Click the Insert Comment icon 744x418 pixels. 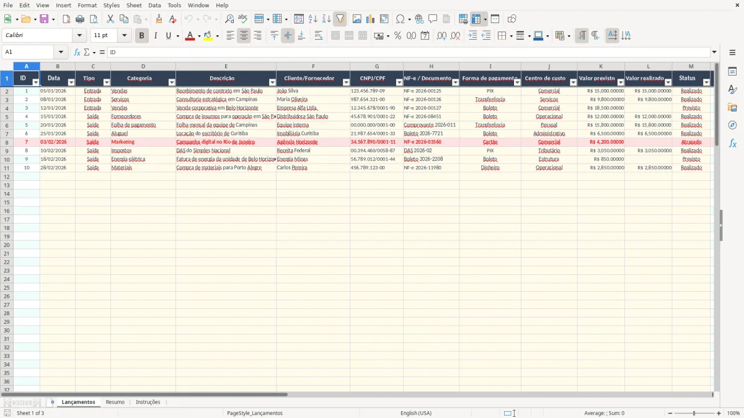(433, 19)
